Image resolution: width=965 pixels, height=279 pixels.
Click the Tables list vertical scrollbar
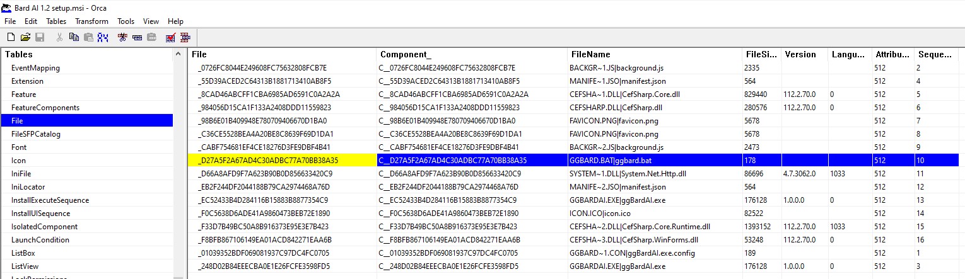tap(180, 164)
